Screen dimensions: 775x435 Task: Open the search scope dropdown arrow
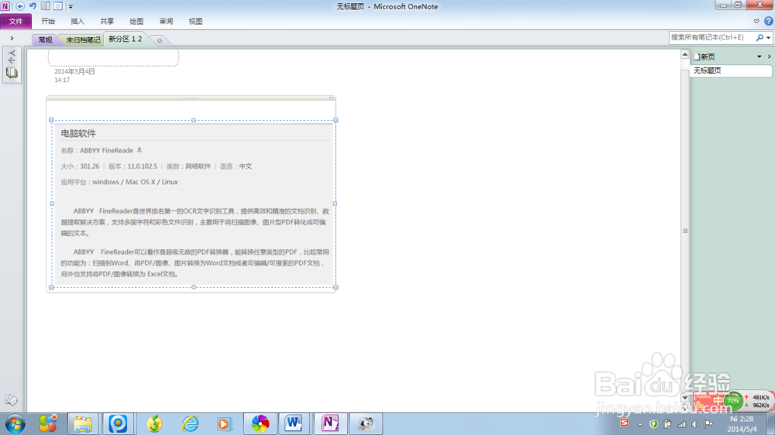(x=769, y=38)
